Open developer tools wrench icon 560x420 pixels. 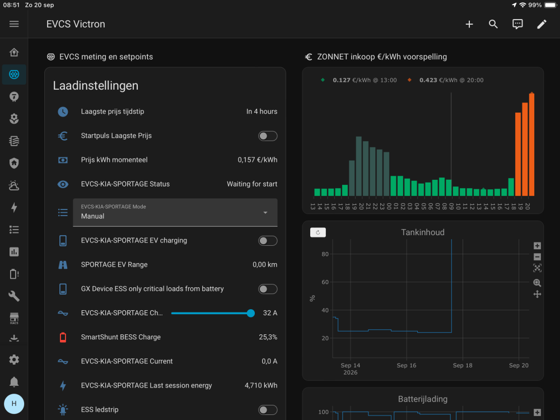point(14,296)
